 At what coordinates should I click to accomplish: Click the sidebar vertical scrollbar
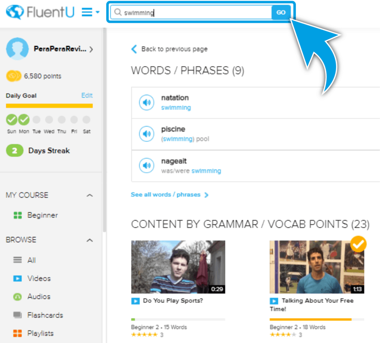click(105, 130)
